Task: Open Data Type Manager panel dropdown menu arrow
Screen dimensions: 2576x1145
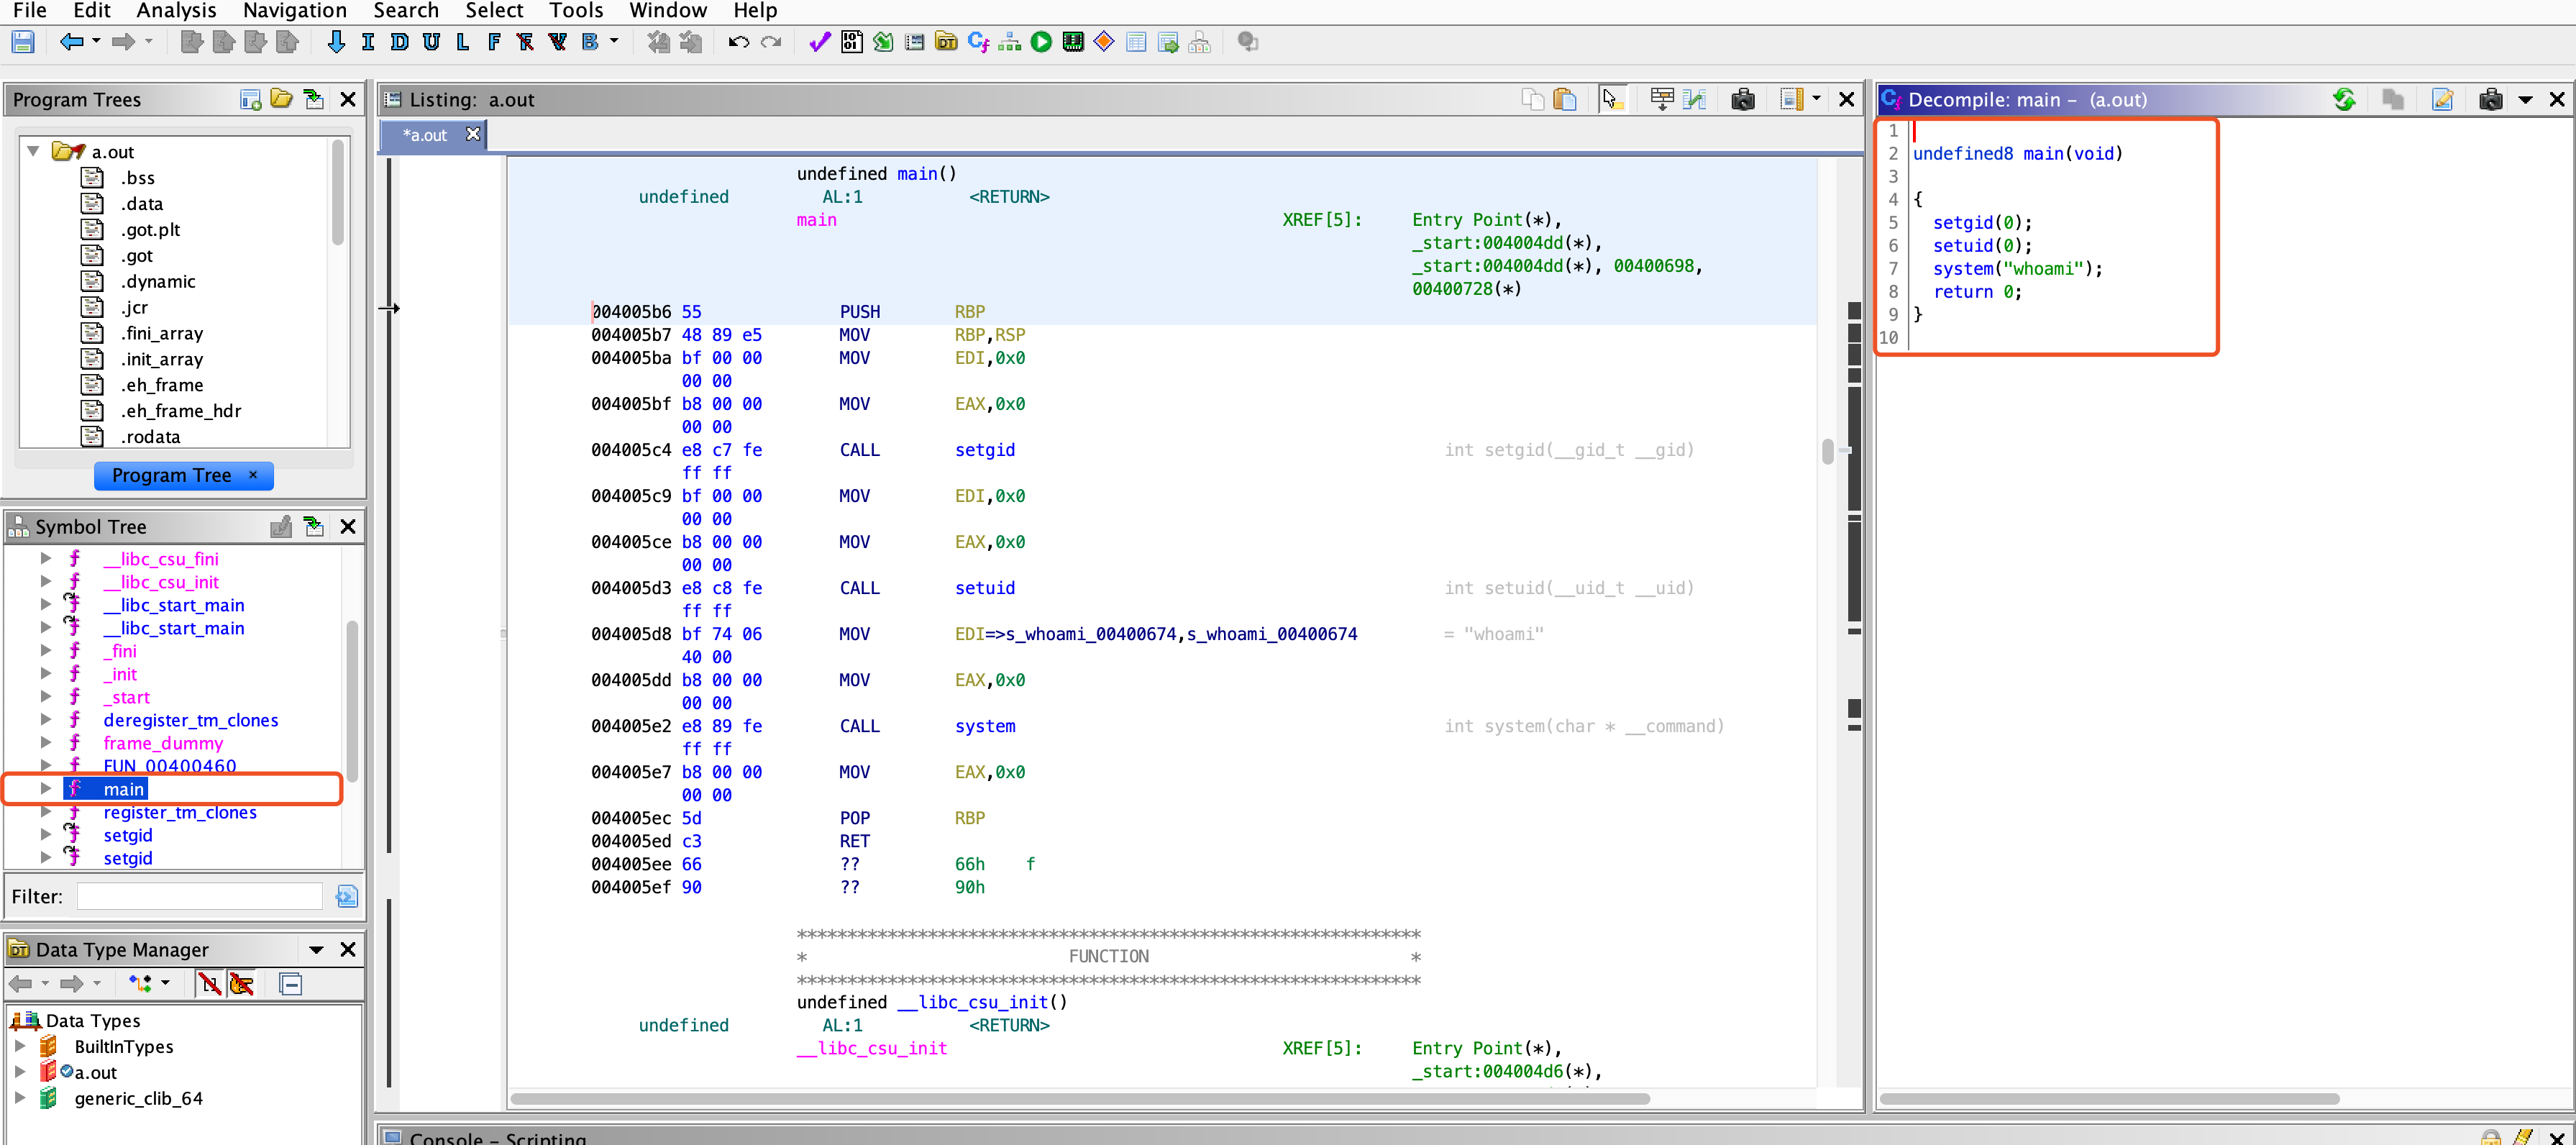Action: point(316,949)
